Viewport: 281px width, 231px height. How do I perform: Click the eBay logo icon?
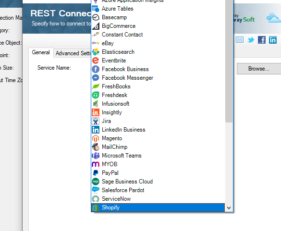[95, 43]
